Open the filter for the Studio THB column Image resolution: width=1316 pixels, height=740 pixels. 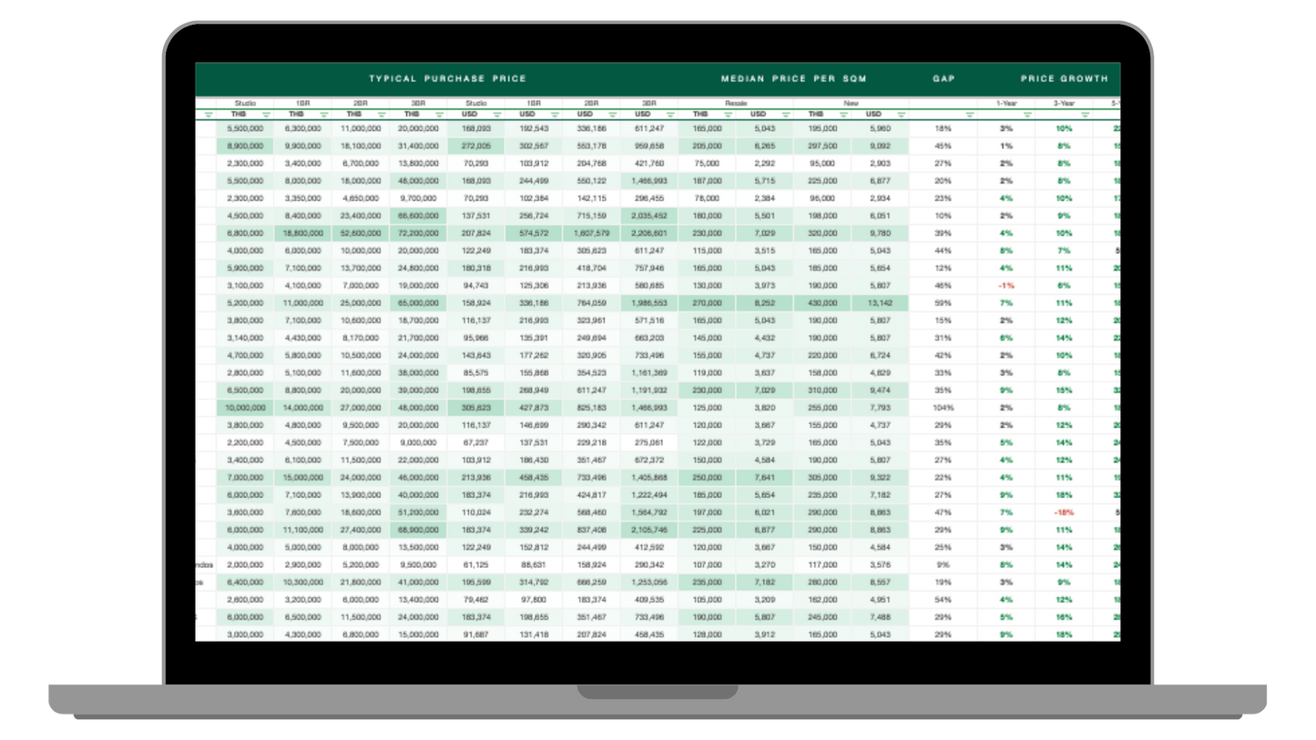point(267,116)
